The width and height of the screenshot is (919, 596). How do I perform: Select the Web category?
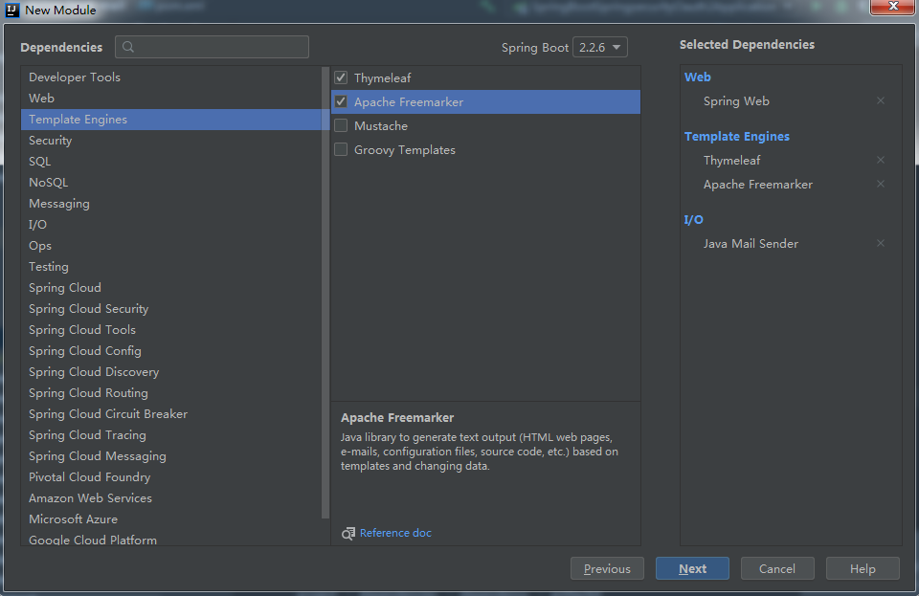coord(171,99)
